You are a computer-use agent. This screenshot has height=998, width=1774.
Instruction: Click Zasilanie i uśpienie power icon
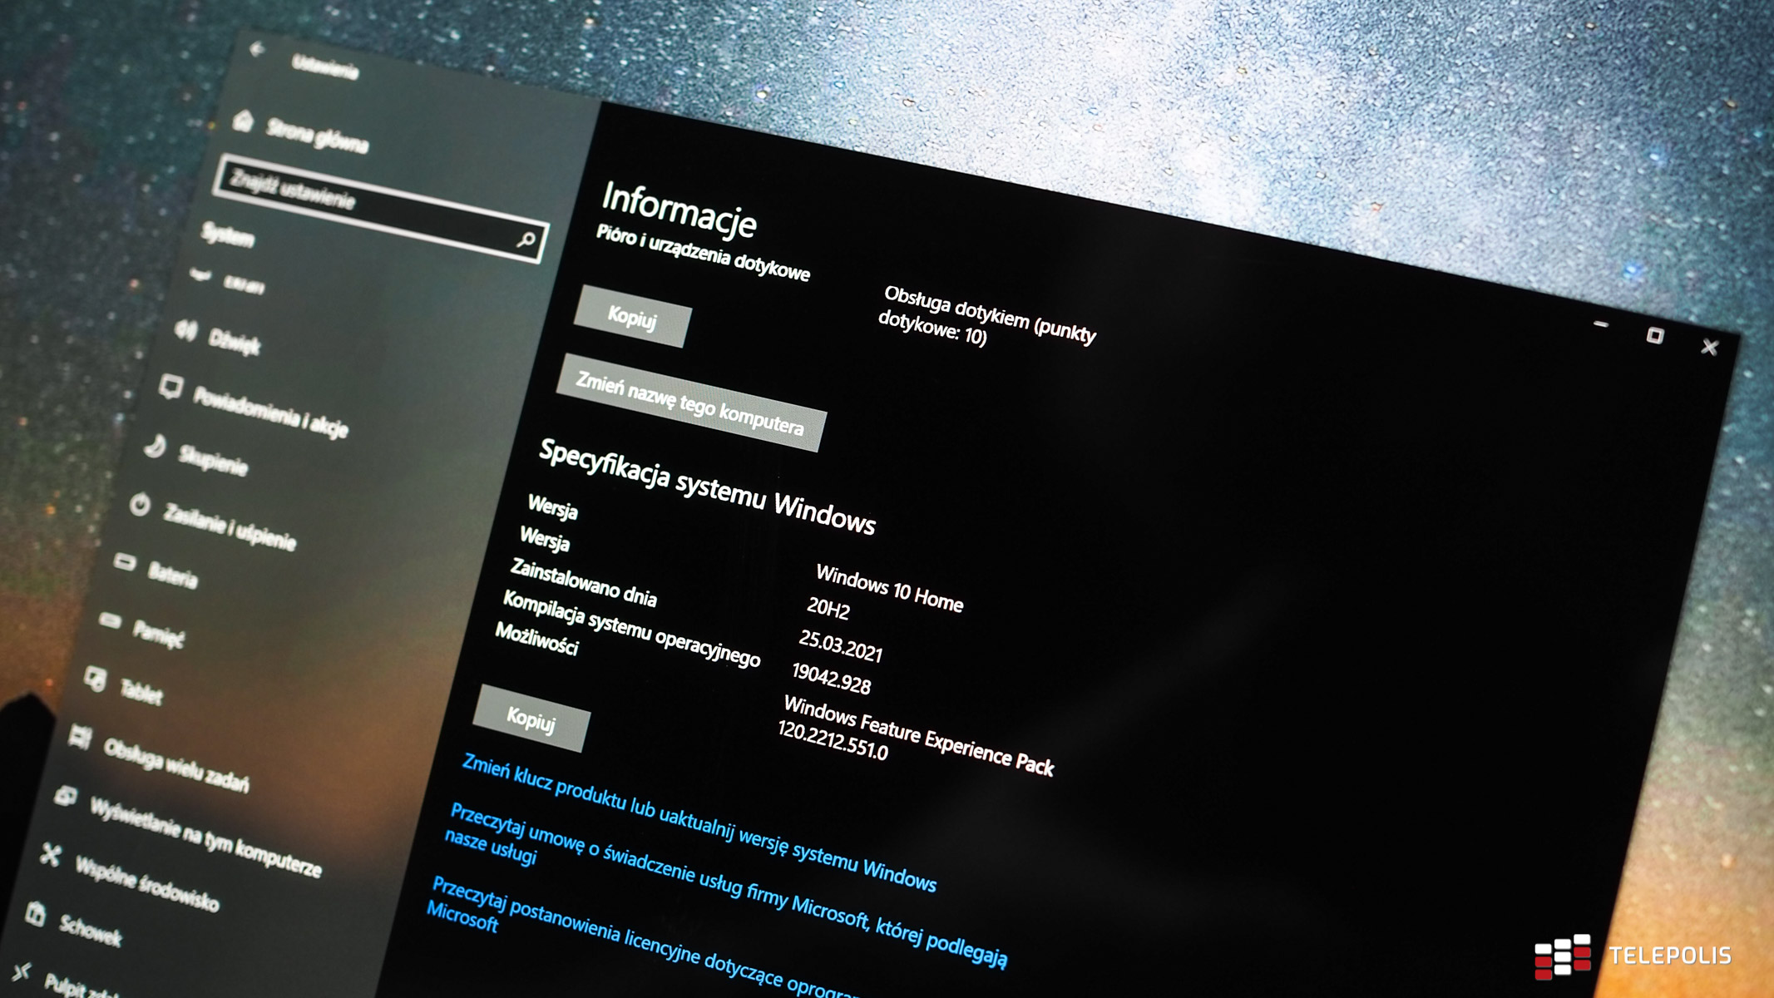[140, 504]
